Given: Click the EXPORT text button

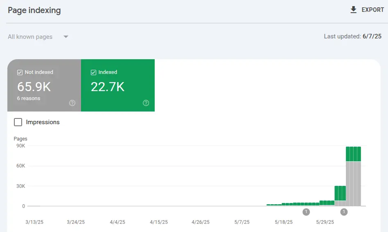Looking at the screenshot, I should [372, 10].
